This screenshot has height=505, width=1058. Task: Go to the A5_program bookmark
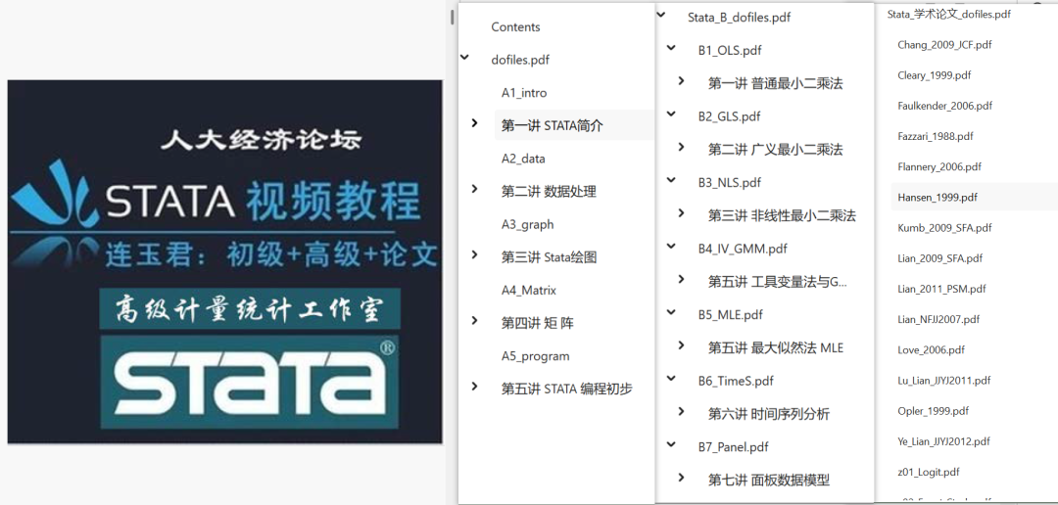tap(535, 356)
